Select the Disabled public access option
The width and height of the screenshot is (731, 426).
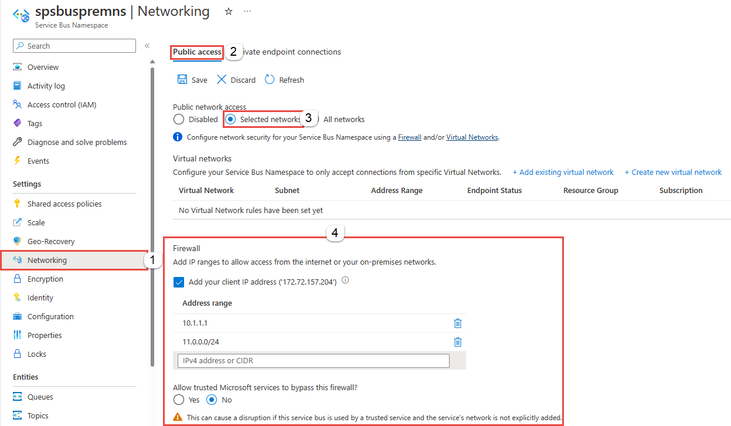click(179, 119)
